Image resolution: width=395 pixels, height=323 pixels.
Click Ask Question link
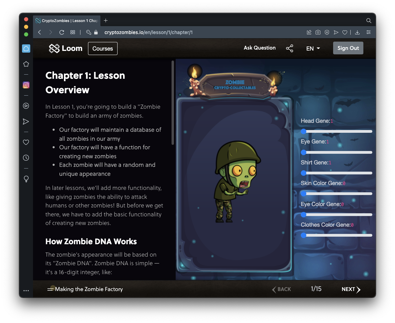(260, 48)
